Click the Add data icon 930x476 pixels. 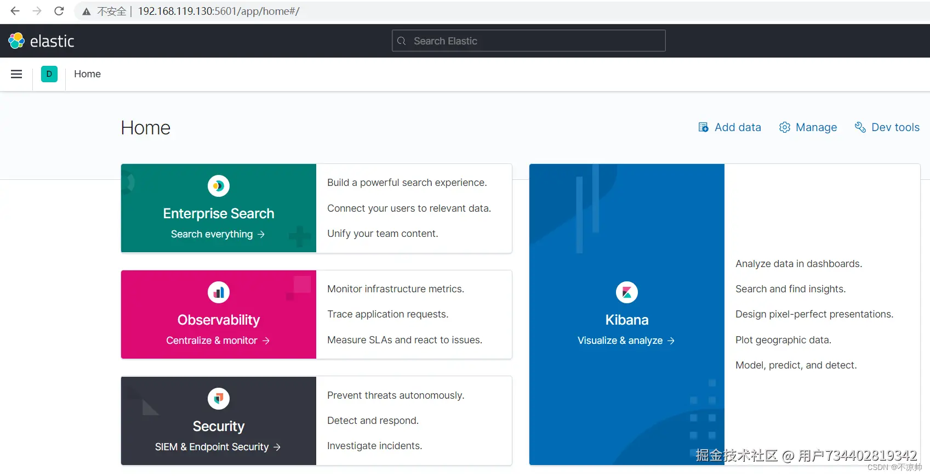point(704,127)
